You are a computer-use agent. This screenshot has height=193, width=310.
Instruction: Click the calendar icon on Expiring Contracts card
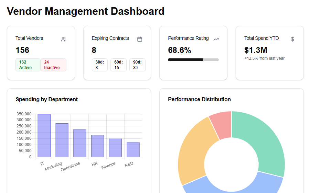pyautogui.click(x=140, y=39)
